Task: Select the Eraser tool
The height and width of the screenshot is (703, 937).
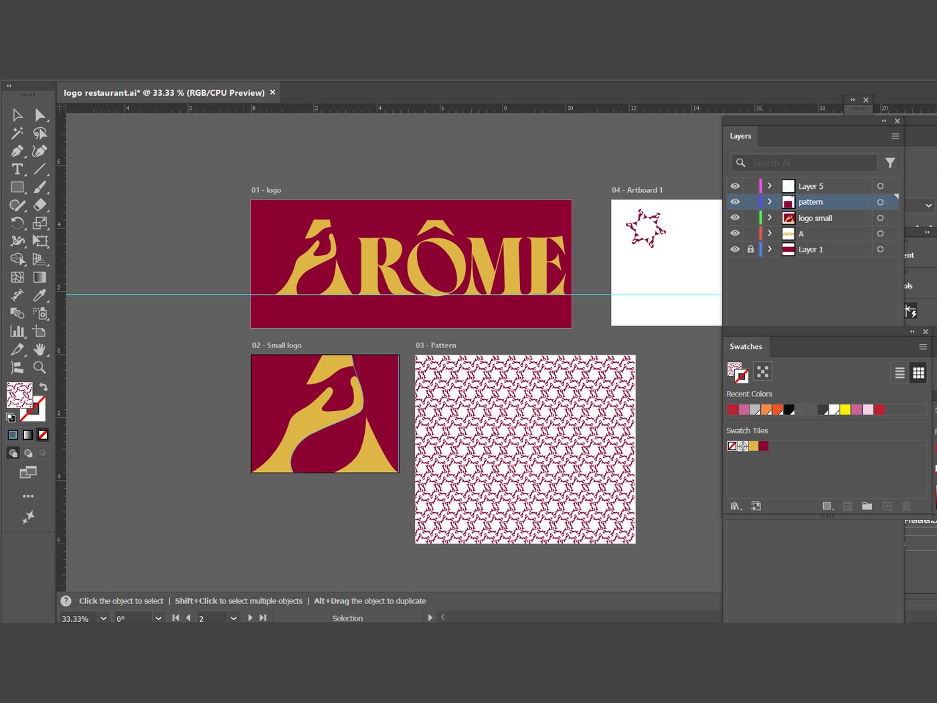Action: tap(40, 205)
